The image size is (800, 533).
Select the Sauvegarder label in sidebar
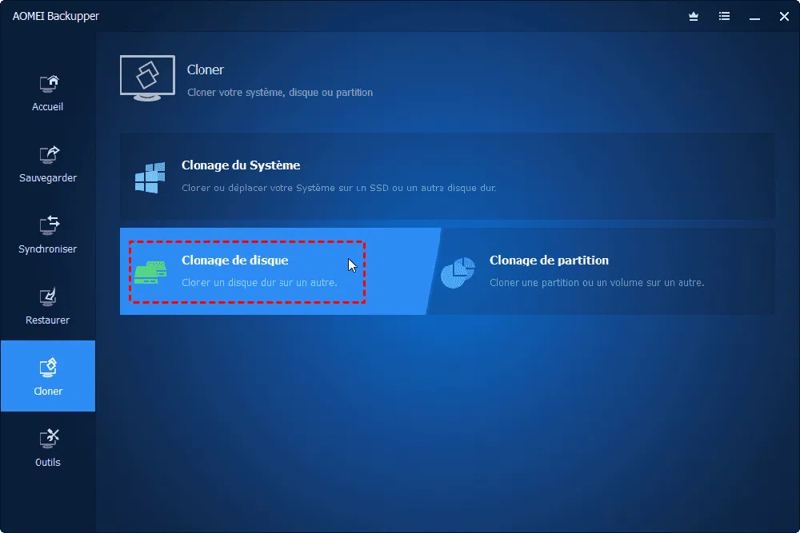47,177
